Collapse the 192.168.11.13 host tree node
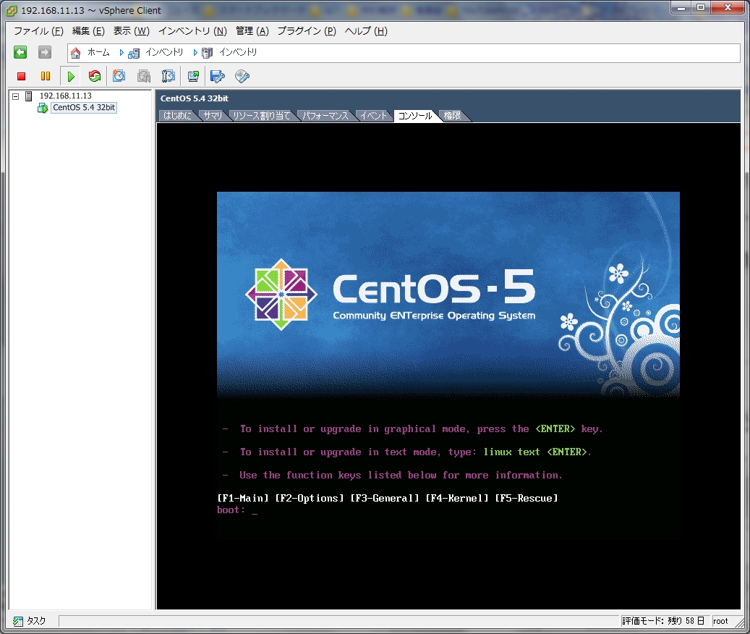This screenshot has height=634, width=750. [x=15, y=96]
